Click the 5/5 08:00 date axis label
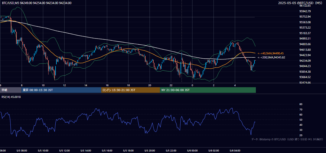 [x=22, y=151]
